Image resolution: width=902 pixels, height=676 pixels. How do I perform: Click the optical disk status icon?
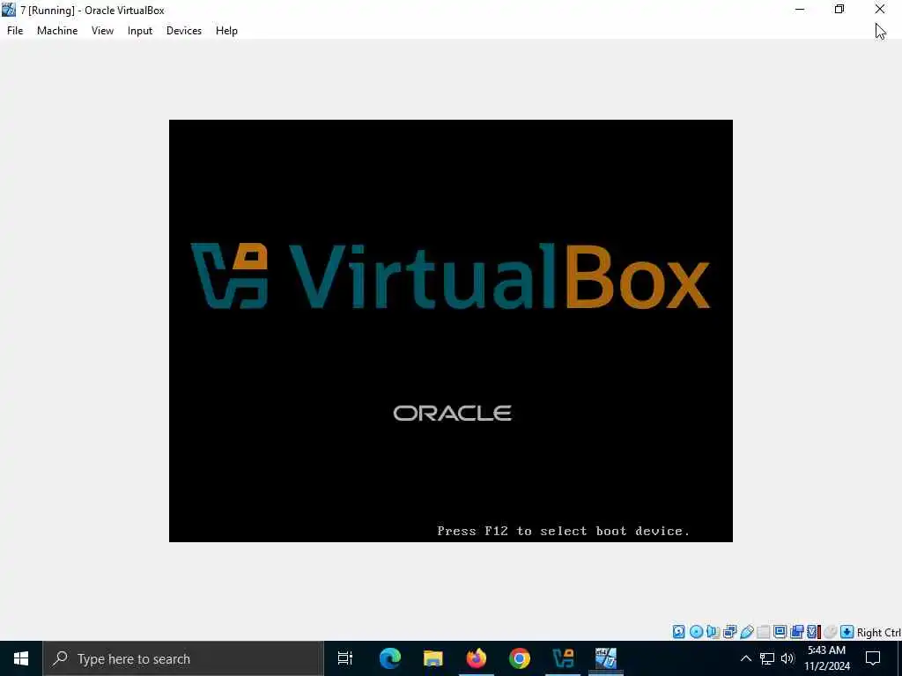pyautogui.click(x=696, y=632)
